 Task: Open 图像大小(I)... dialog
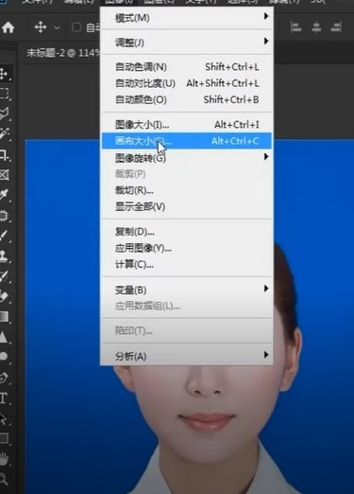tap(187, 125)
